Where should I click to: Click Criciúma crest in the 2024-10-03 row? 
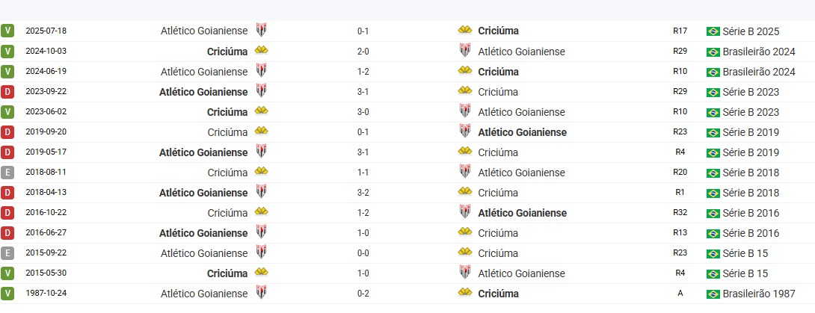coord(261,51)
